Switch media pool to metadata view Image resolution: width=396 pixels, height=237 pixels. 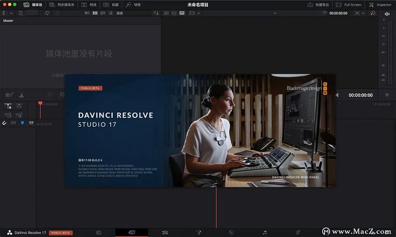(x=87, y=13)
